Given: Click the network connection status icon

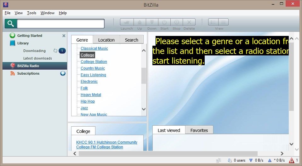Looking at the screenshot, I should coord(219,160).
